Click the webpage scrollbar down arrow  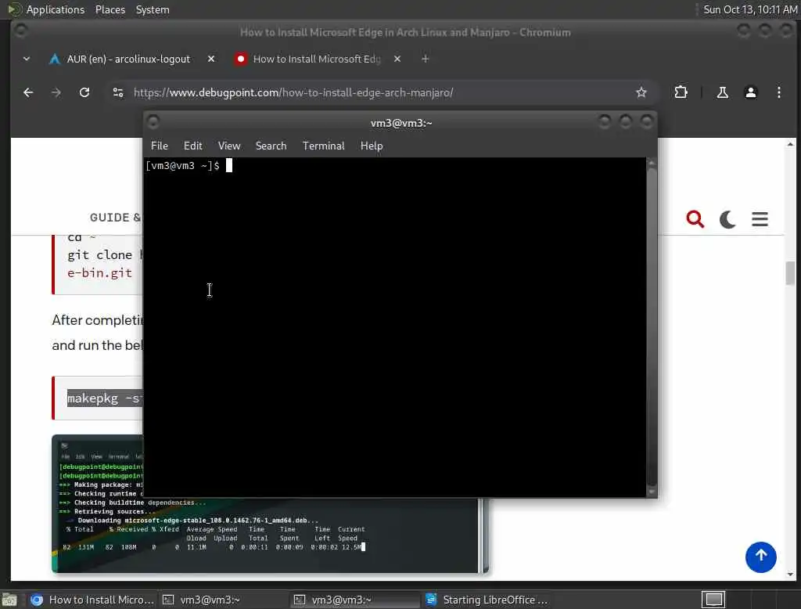[790, 575]
